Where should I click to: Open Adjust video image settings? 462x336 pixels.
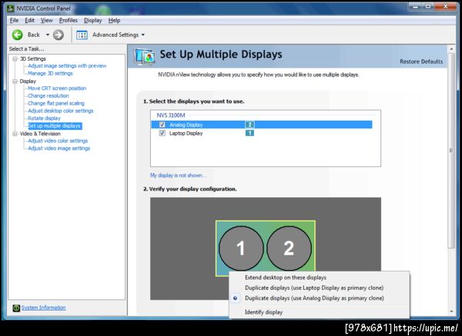coord(59,148)
